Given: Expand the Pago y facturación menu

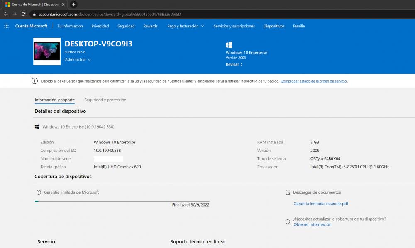Looking at the screenshot, I should 186,26.
